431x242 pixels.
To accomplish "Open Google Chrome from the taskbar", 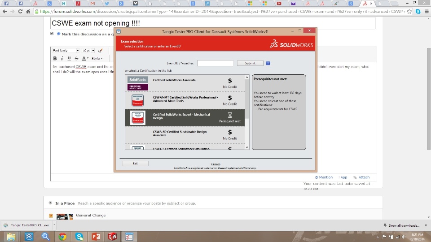I will pos(62,237).
